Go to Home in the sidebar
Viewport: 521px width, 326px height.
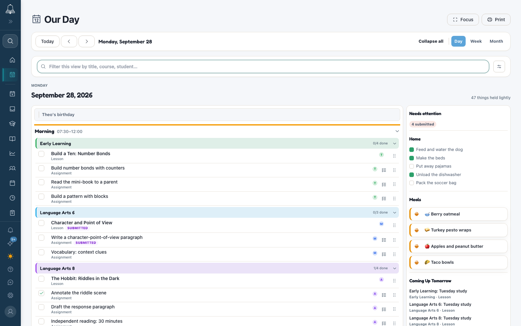point(12,60)
